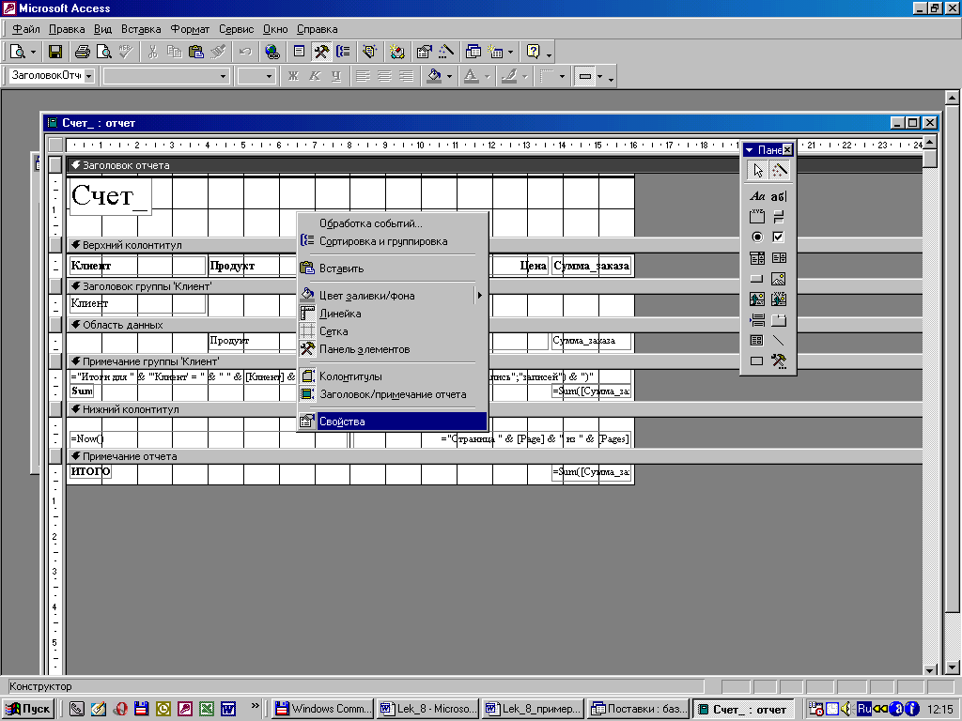Open the font size combo box
The width and height of the screenshot is (962, 721).
256,76
